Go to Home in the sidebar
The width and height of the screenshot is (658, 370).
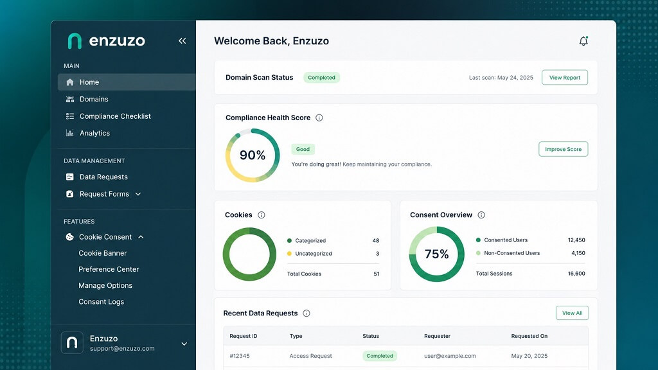click(x=127, y=82)
